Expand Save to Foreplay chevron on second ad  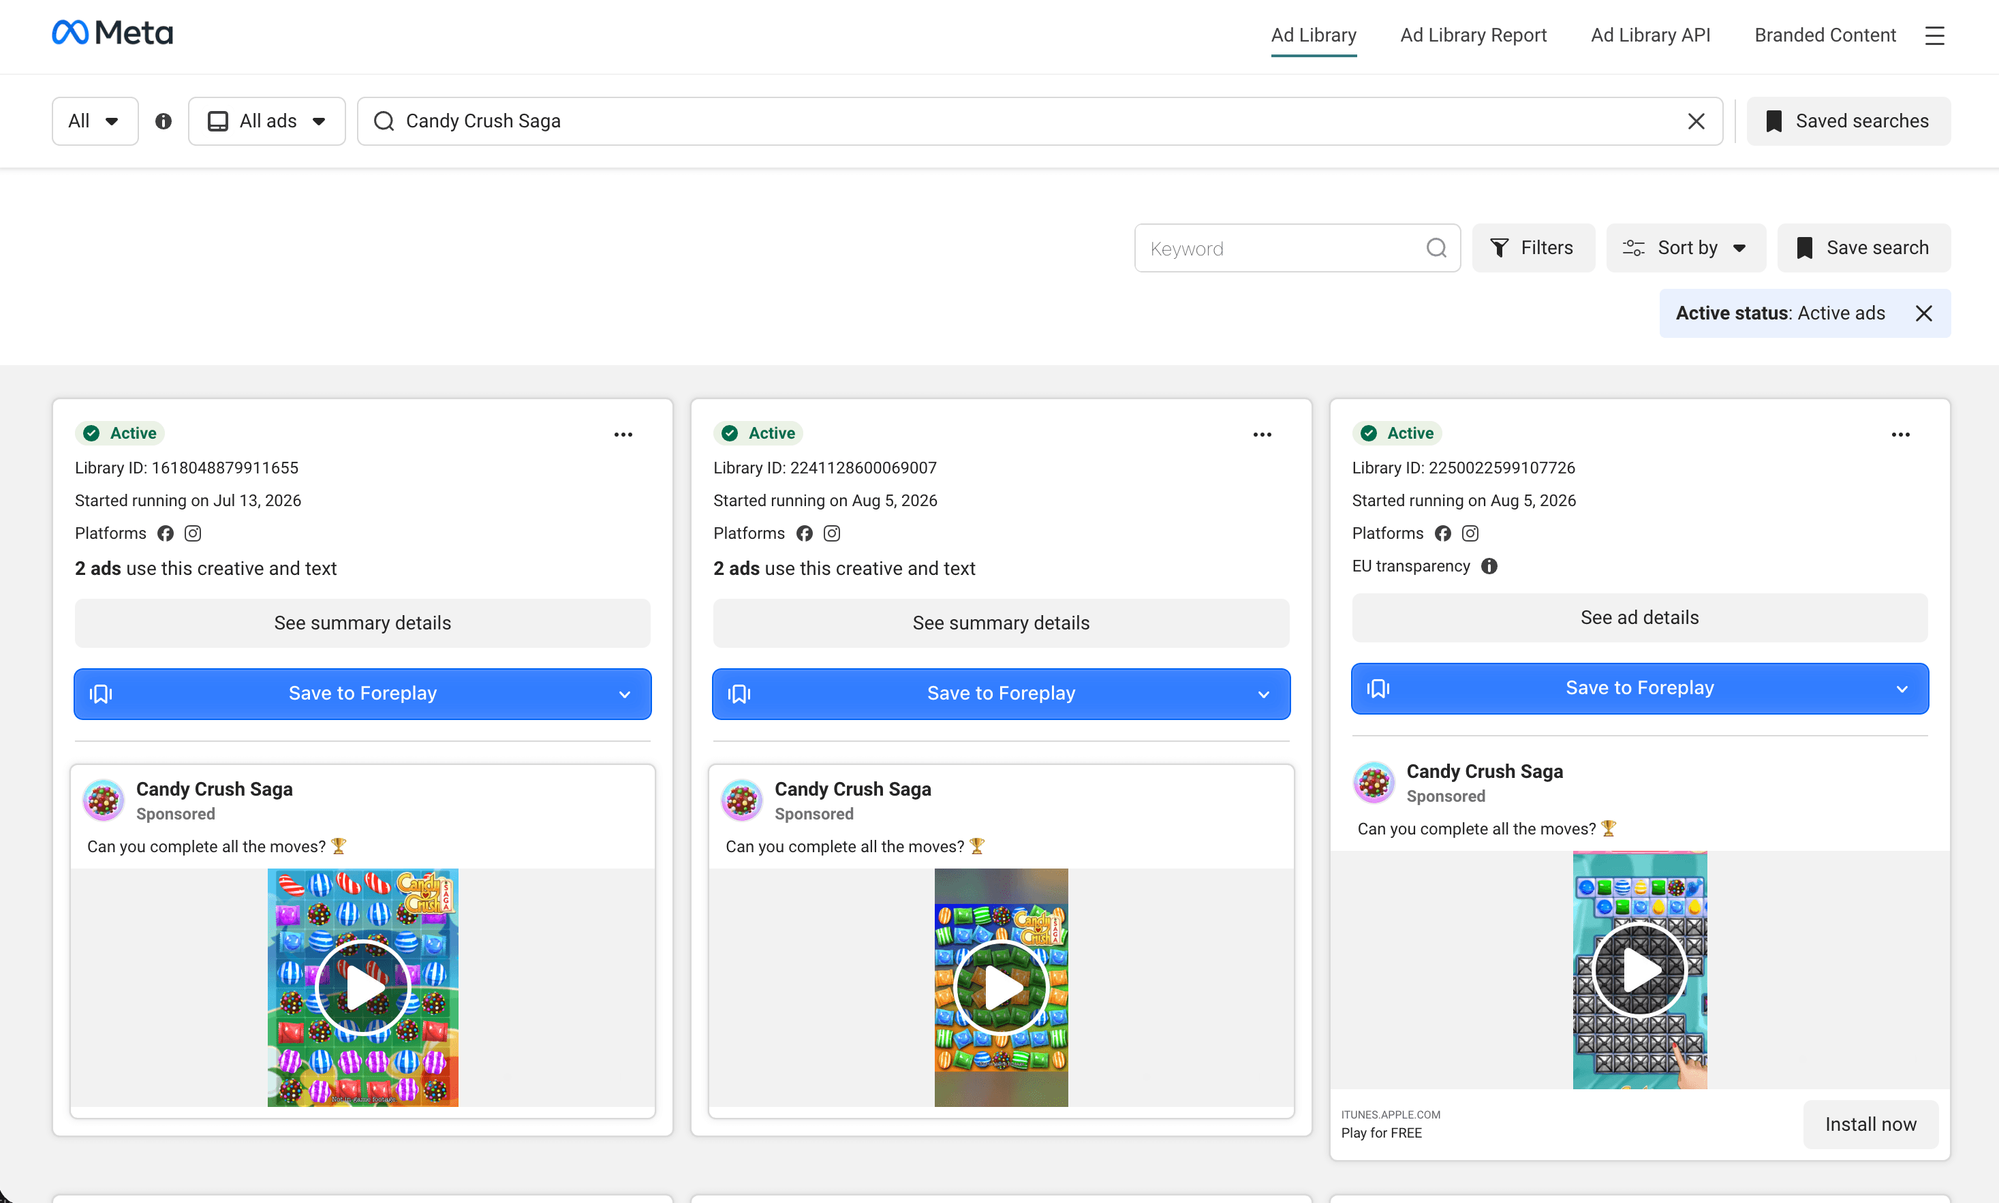coord(1263,695)
